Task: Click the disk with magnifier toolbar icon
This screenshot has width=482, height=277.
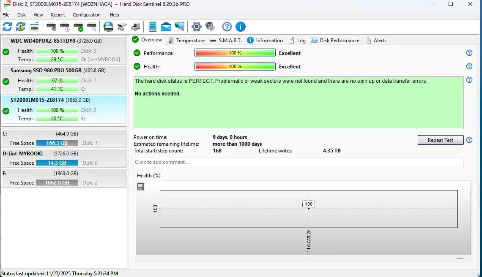Action: 92,27
